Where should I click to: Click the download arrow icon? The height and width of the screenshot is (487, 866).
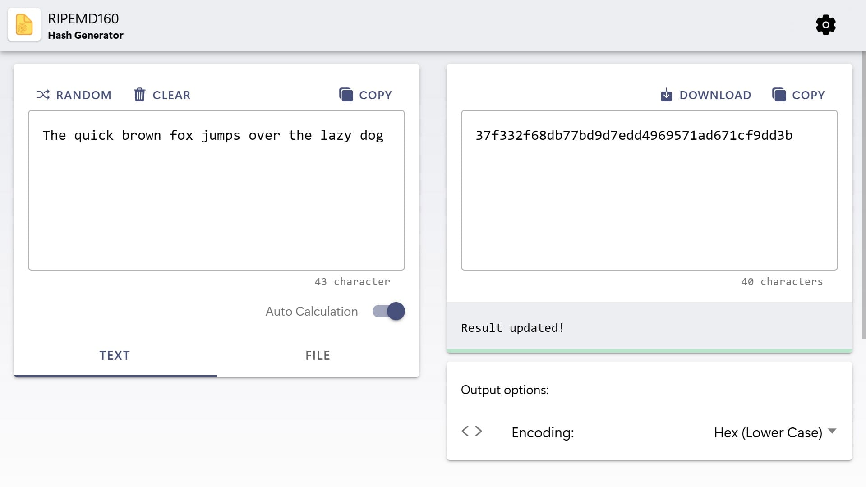(666, 95)
